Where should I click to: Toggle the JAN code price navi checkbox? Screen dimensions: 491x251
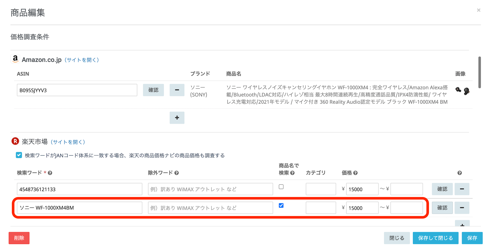[x=19, y=155]
